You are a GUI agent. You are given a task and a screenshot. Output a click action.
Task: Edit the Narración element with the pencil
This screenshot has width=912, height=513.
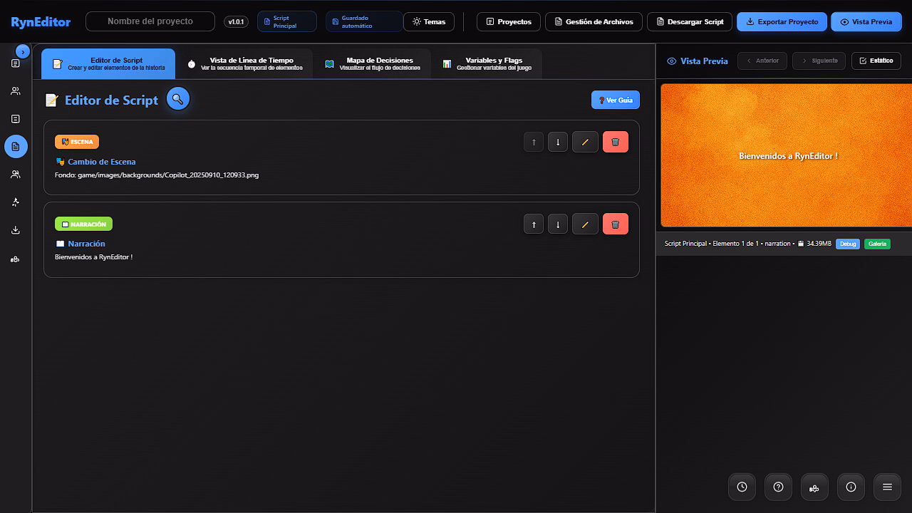(x=585, y=224)
